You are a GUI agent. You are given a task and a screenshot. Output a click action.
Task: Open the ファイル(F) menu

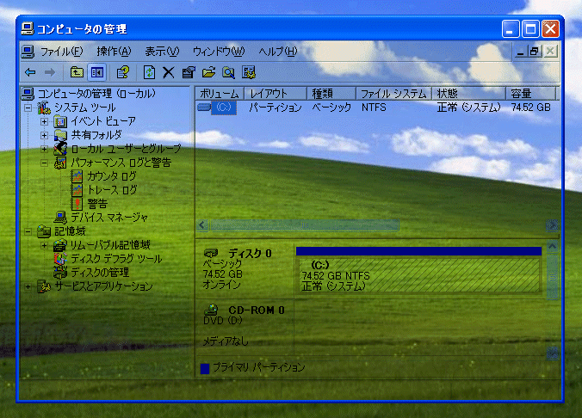click(62, 52)
